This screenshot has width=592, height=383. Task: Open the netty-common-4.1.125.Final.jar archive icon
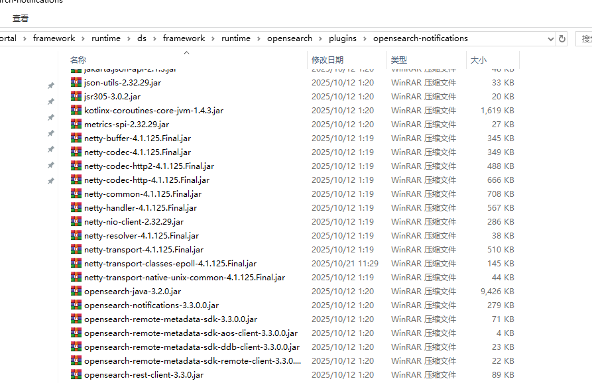(76, 193)
